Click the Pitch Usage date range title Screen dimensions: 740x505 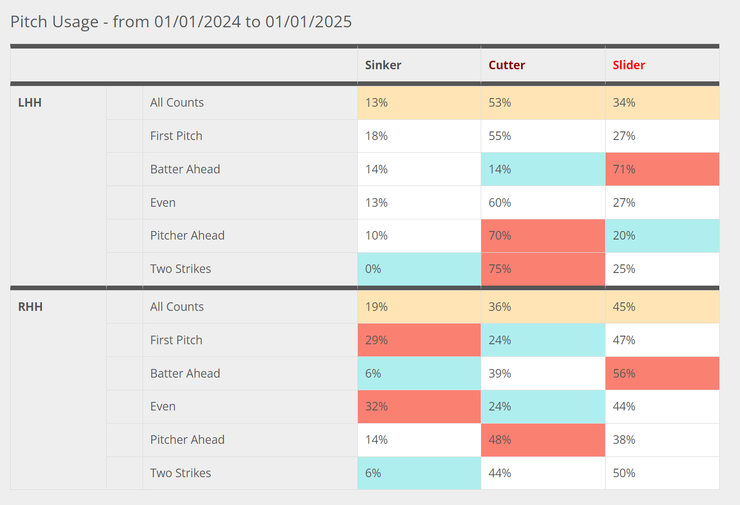(x=181, y=22)
